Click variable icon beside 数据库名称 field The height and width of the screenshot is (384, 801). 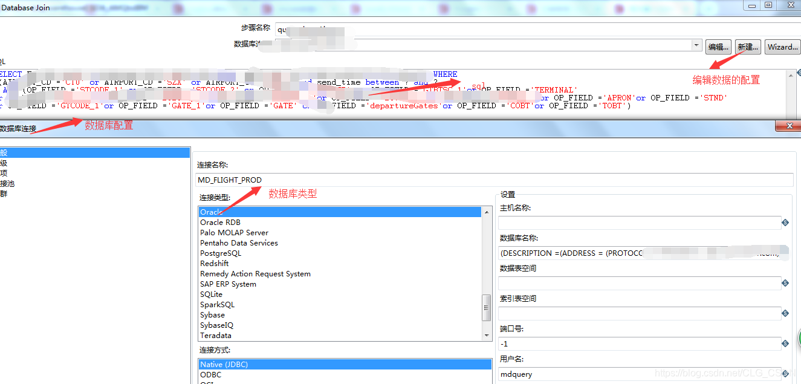(785, 253)
